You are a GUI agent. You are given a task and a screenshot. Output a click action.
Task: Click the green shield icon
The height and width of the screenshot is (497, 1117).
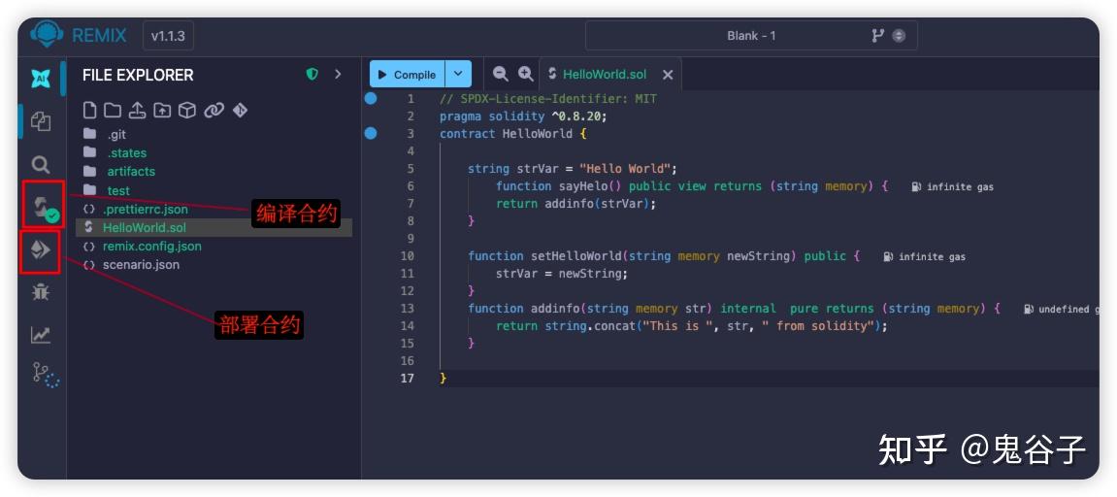(312, 74)
